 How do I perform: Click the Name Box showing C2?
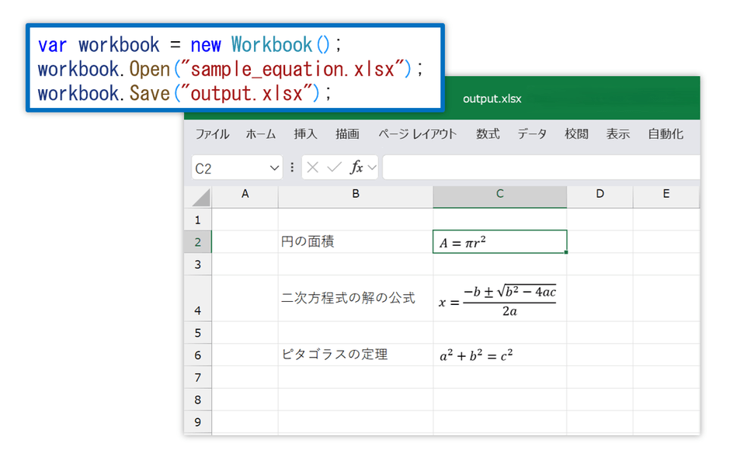pos(237,168)
